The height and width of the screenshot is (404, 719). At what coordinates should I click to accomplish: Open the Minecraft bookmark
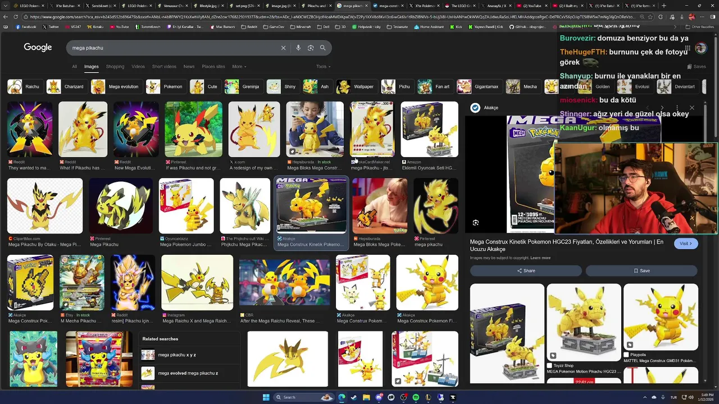(x=301, y=26)
